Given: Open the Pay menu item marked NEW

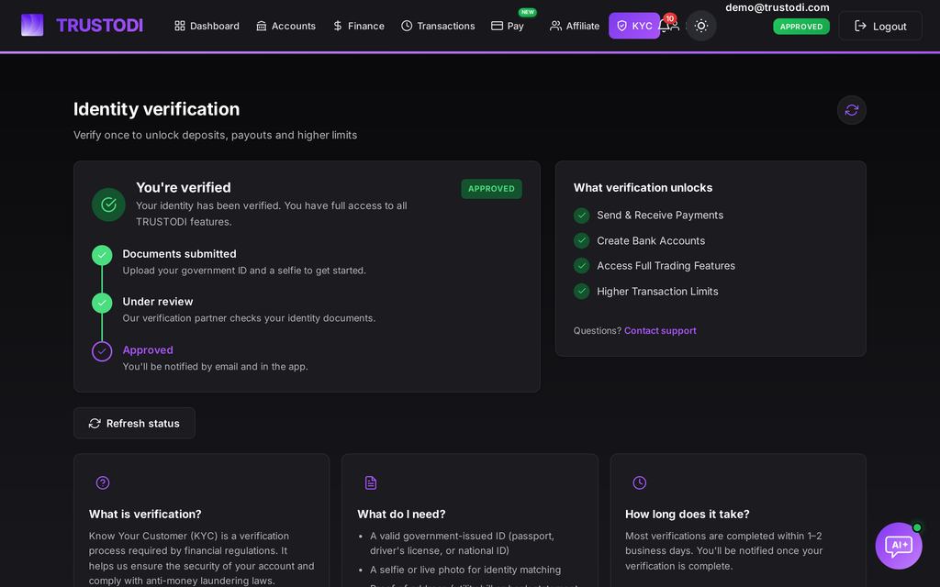Looking at the screenshot, I should click(508, 26).
